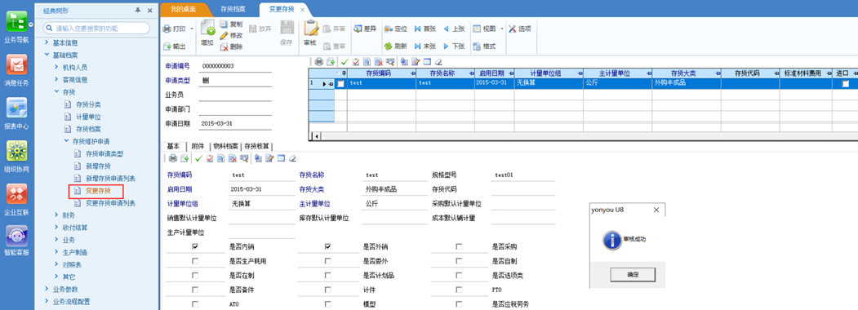Toggle the 是否内销 checkbox
The width and height of the screenshot is (858, 310).
pyautogui.click(x=195, y=246)
